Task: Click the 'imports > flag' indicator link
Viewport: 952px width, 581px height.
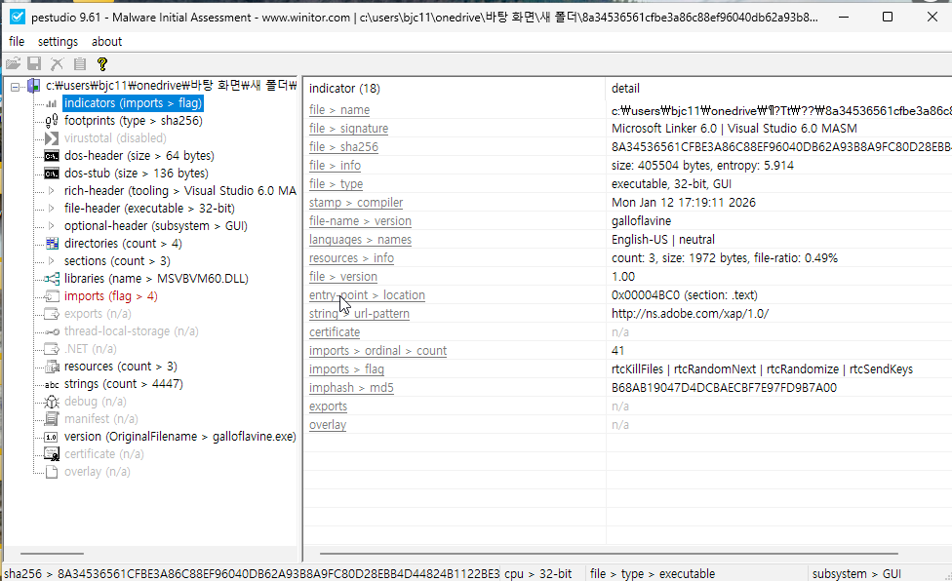Action: pyautogui.click(x=346, y=369)
